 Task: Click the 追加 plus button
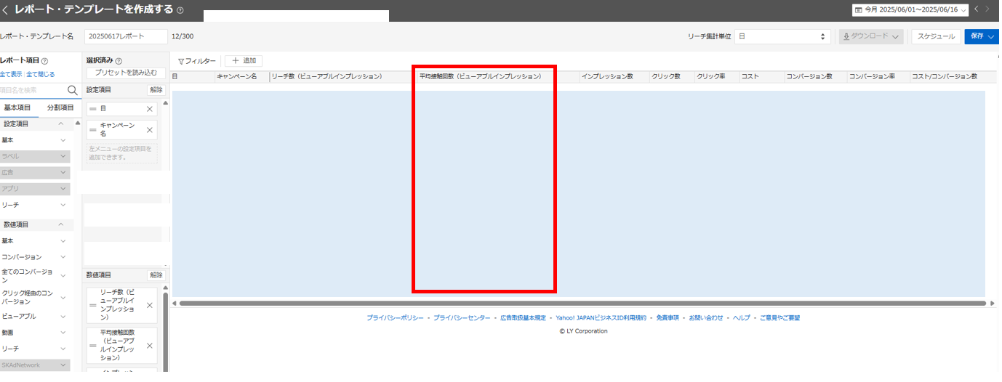pos(244,61)
